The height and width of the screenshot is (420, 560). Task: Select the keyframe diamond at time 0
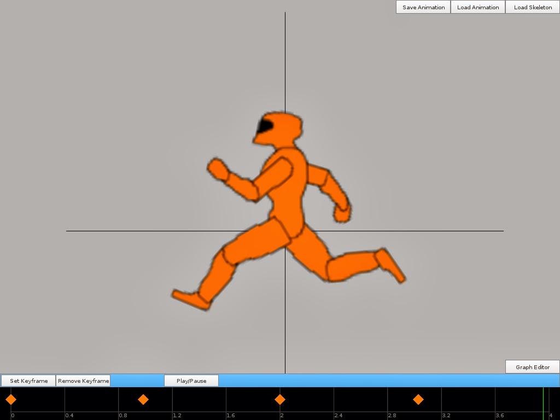tap(11, 400)
